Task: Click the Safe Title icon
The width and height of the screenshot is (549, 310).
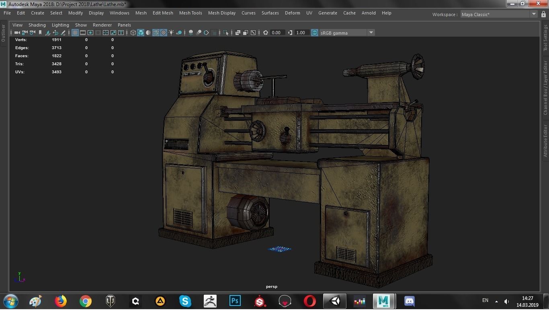Action: click(121, 33)
